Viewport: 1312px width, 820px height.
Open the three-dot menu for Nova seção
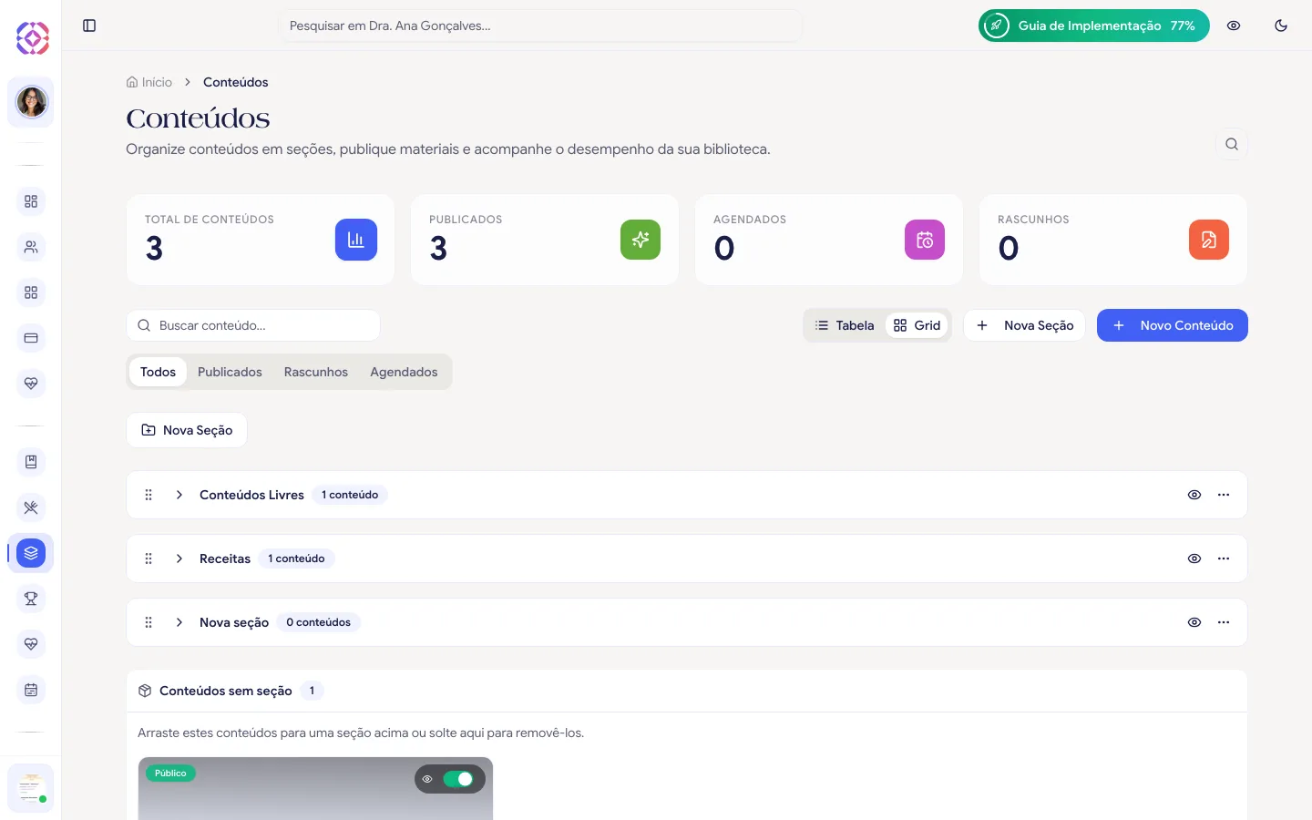1224,622
